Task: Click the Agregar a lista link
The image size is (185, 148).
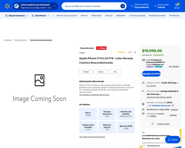Action: 163,124
